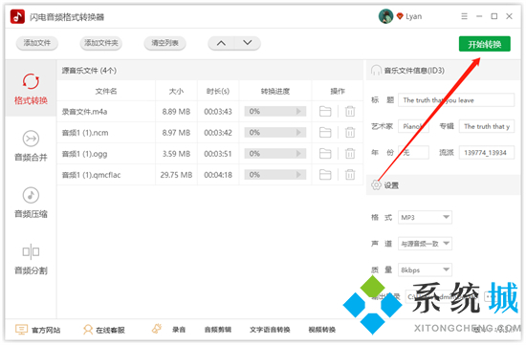Viewport: 526px width, 345px height.
Task: Open output folder for 音频1 (1).ncm
Action: (325, 133)
